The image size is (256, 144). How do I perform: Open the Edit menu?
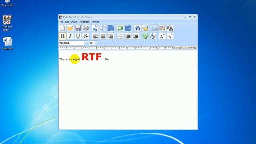click(67, 22)
